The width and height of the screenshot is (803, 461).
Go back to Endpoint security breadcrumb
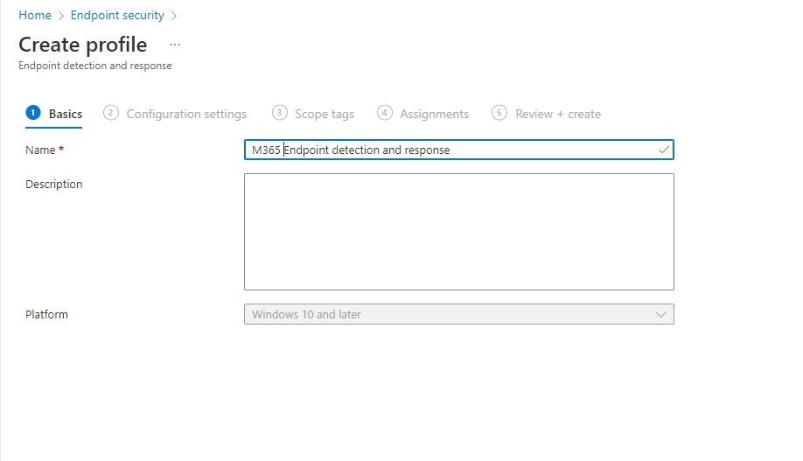point(117,16)
